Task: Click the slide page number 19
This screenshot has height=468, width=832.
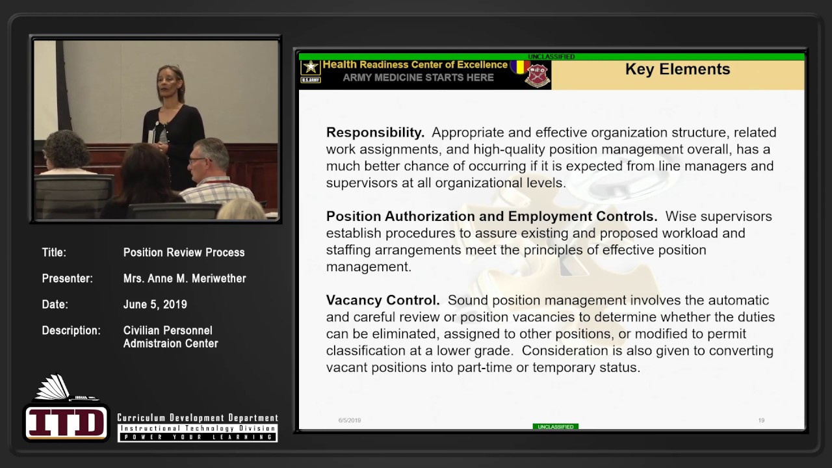Action: point(761,421)
